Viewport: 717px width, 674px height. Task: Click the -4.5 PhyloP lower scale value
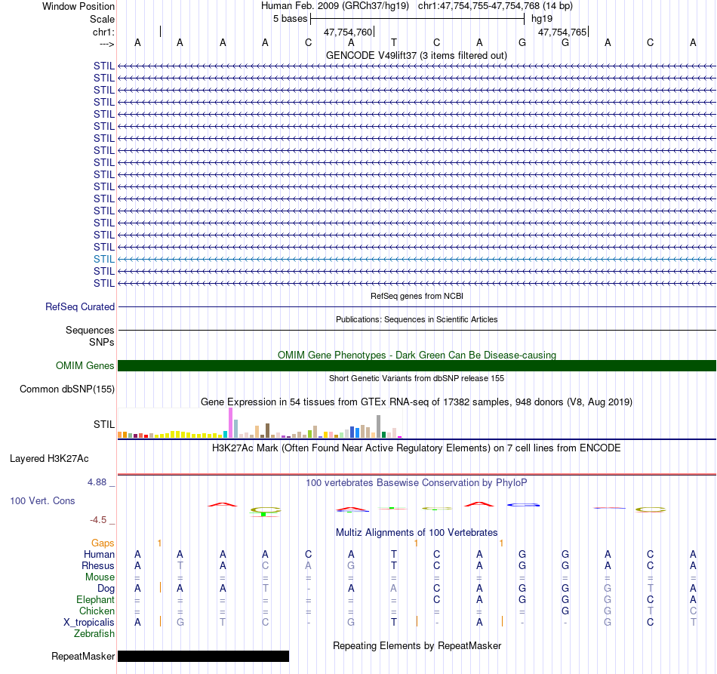pos(98,519)
